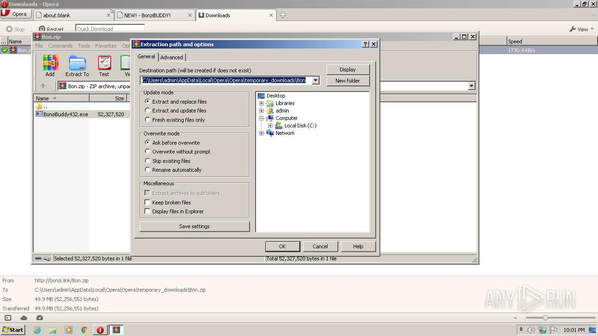Screen dimensions: 598x336
Task: Open Internet Explorer from the taskbar
Action: click(x=37, y=330)
